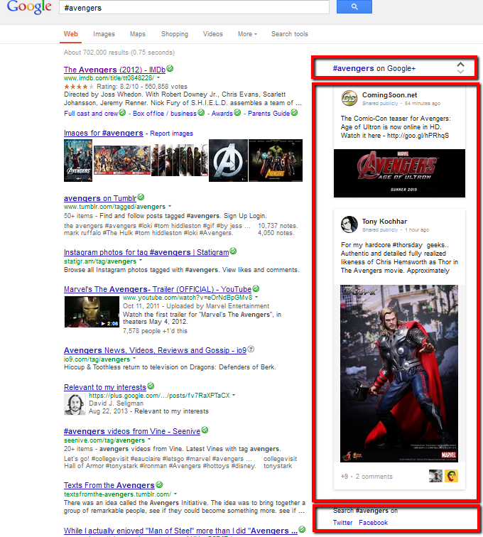
Task: Click second yellow commenter avatar on Thor post
Action: point(451,476)
